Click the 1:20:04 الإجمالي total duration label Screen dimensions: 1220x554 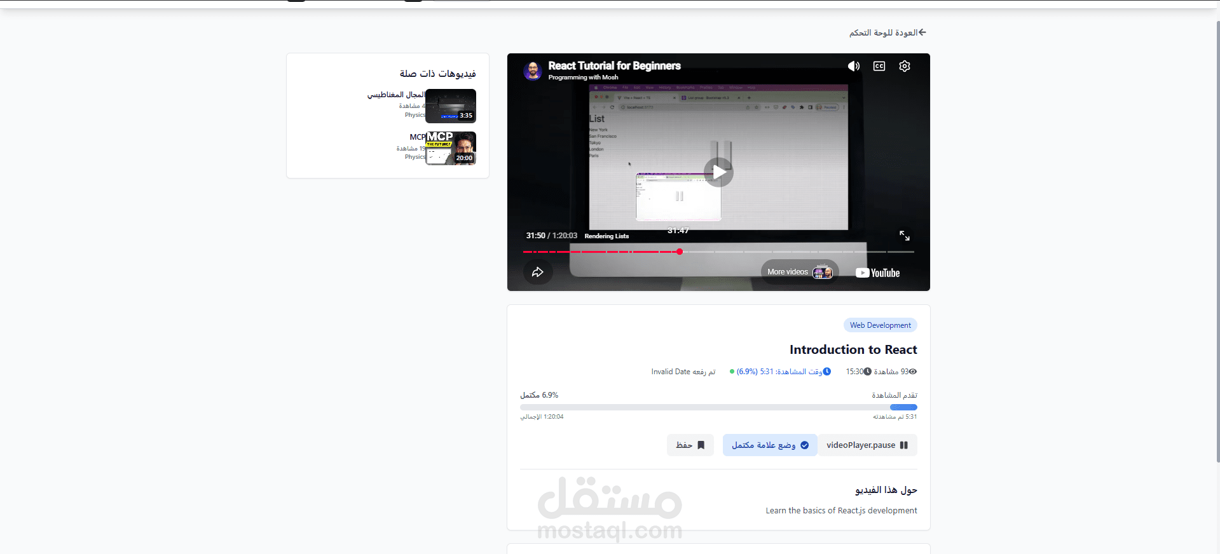542,417
